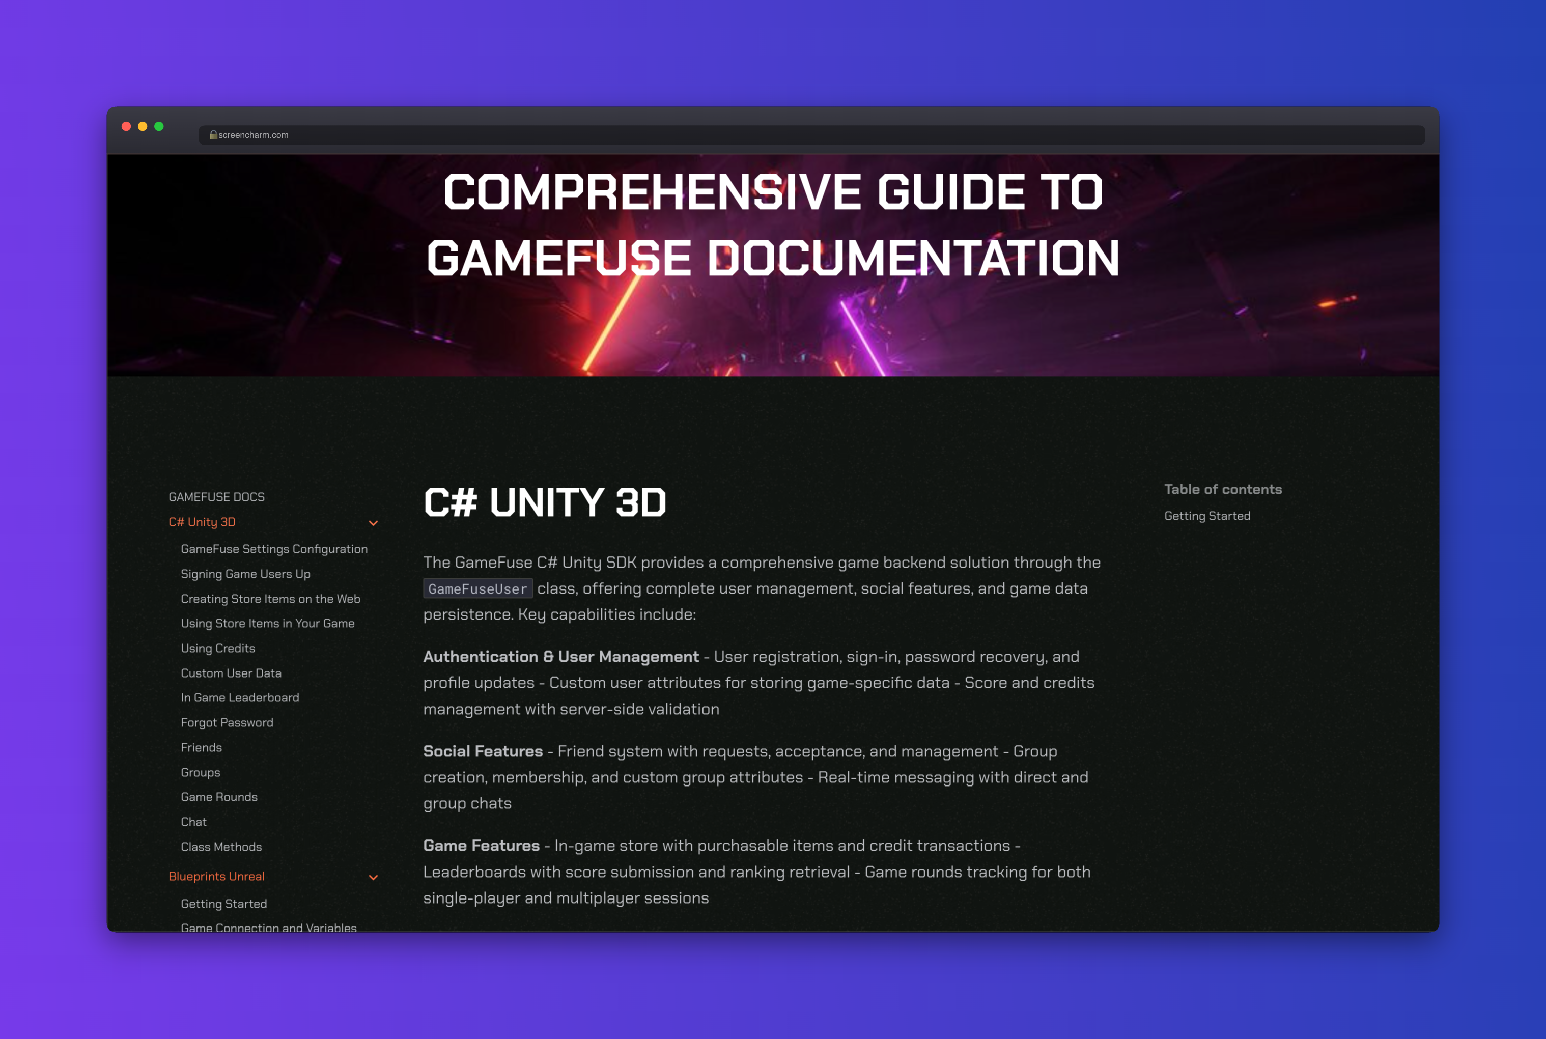Open Blueprints Unreal sidebar link
Viewport: 1546px width, 1039px height.
coord(217,876)
